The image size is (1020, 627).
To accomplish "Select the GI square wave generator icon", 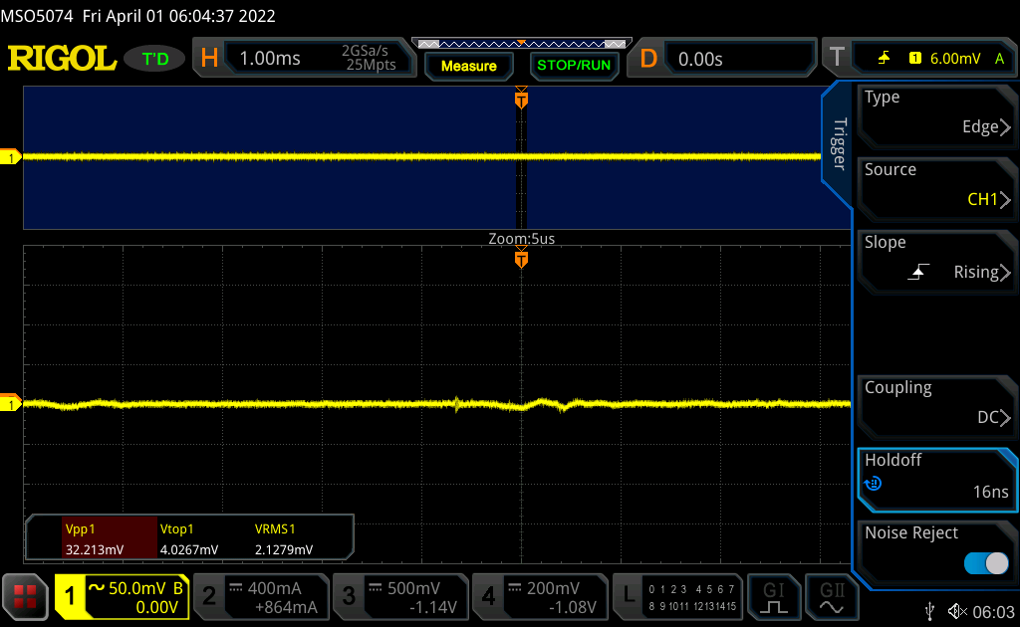I will (x=773, y=597).
